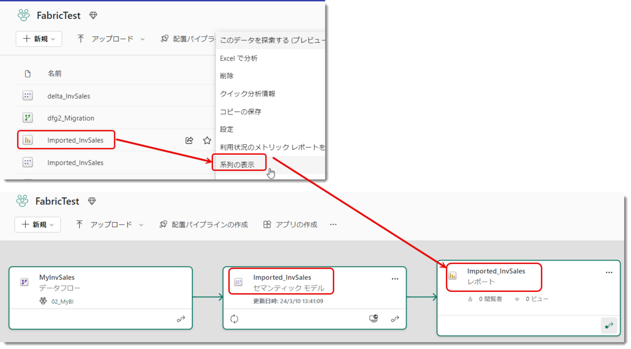
Task: Choose このデータを探索する from context menu
Action: click(x=270, y=40)
